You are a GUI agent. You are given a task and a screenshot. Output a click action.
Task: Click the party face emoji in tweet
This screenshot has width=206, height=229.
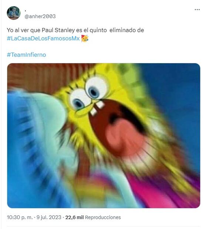coord(85,38)
